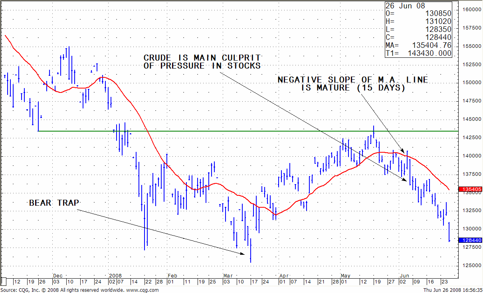The width and height of the screenshot is (483, 293).
Task: Click the MA= 135404.76 value in data box
Action: (418, 45)
